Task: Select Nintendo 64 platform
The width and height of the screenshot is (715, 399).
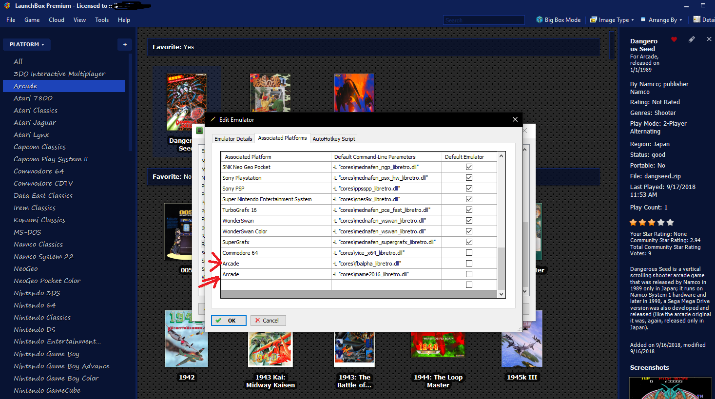Action: [35, 305]
